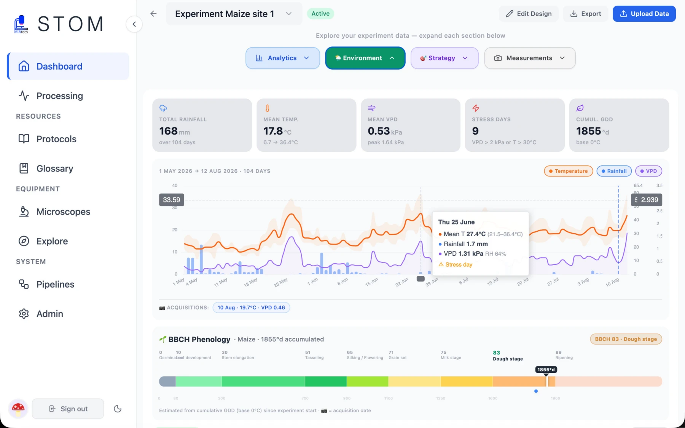The width and height of the screenshot is (685, 428).
Task: Expand the Measurements section
Action: point(530,58)
